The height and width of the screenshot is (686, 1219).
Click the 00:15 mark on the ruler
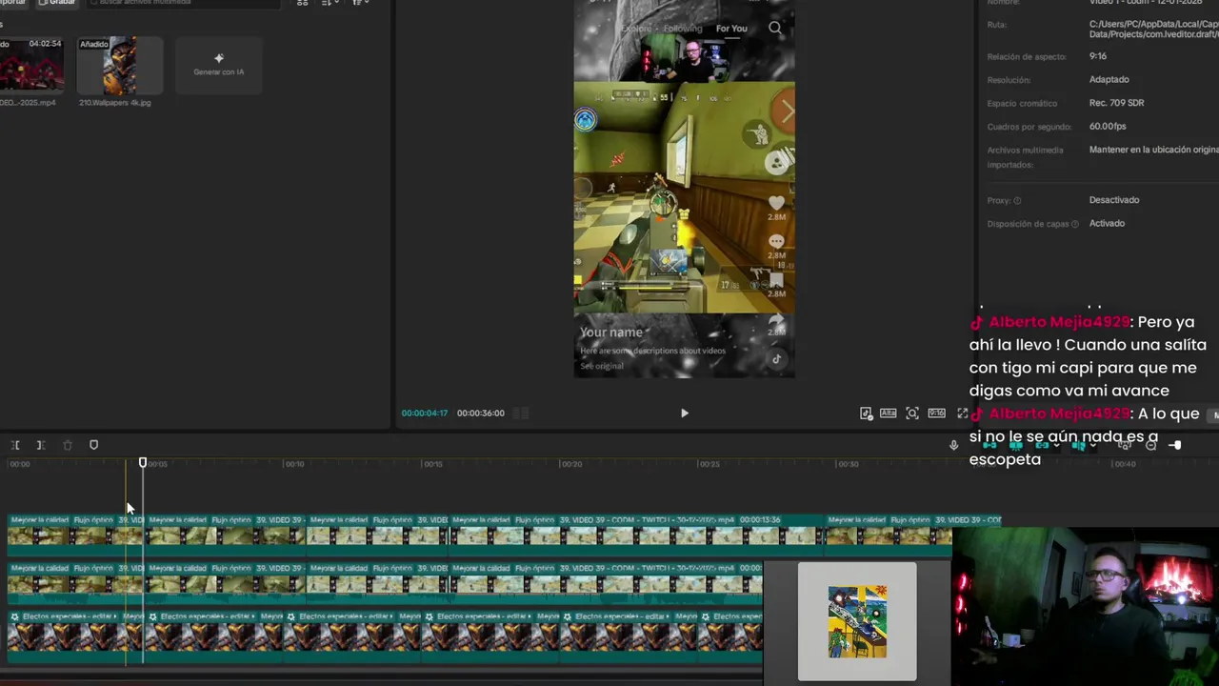point(433,464)
